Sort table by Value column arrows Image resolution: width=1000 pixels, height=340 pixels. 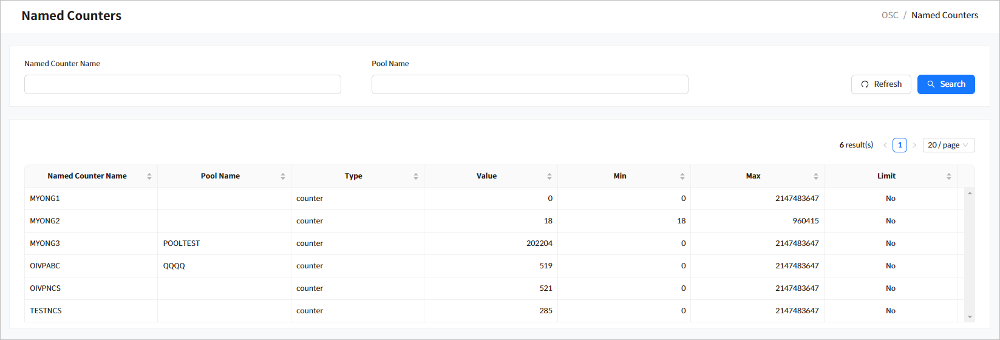tap(549, 177)
